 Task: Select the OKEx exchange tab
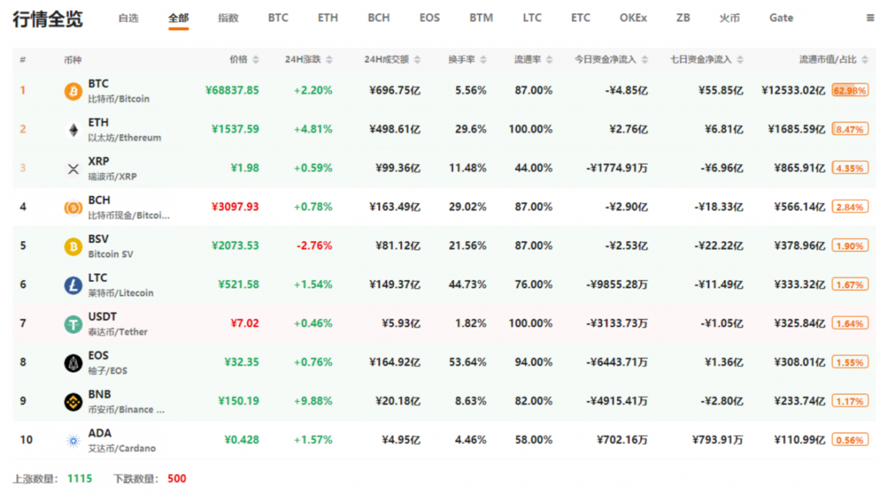[x=633, y=18]
